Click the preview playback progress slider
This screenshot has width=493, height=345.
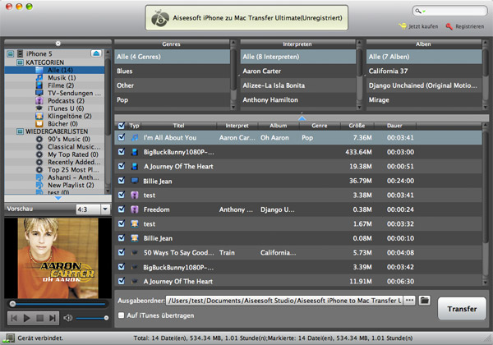point(58,304)
